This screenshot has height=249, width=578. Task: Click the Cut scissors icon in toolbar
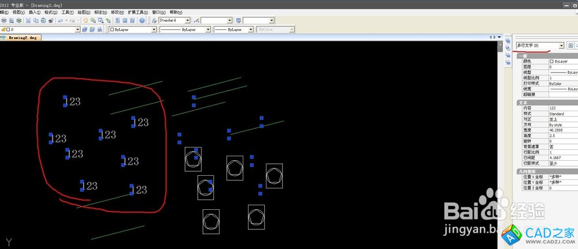(x=29, y=21)
